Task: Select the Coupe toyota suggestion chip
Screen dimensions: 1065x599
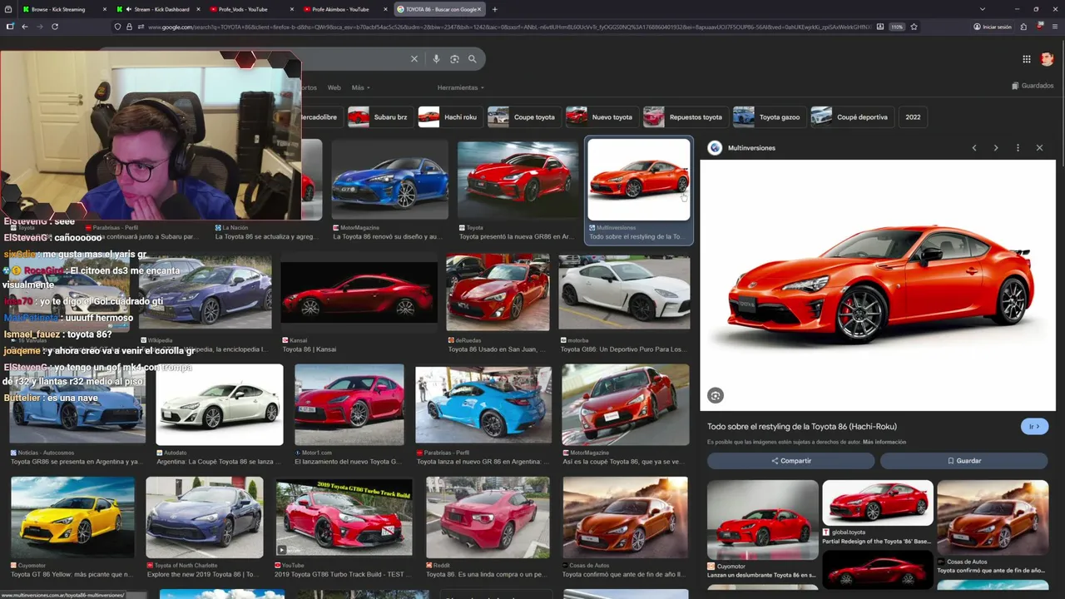Action: [x=523, y=117]
